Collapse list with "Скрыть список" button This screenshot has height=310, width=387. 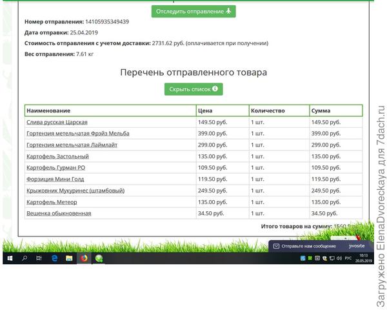[x=193, y=89]
